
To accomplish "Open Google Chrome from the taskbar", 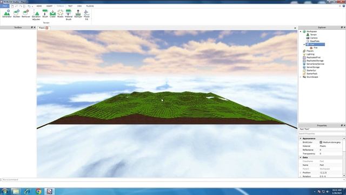I will [38, 191].
